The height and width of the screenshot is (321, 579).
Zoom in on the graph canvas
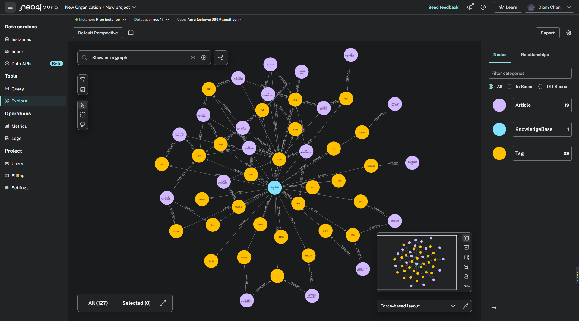466,267
